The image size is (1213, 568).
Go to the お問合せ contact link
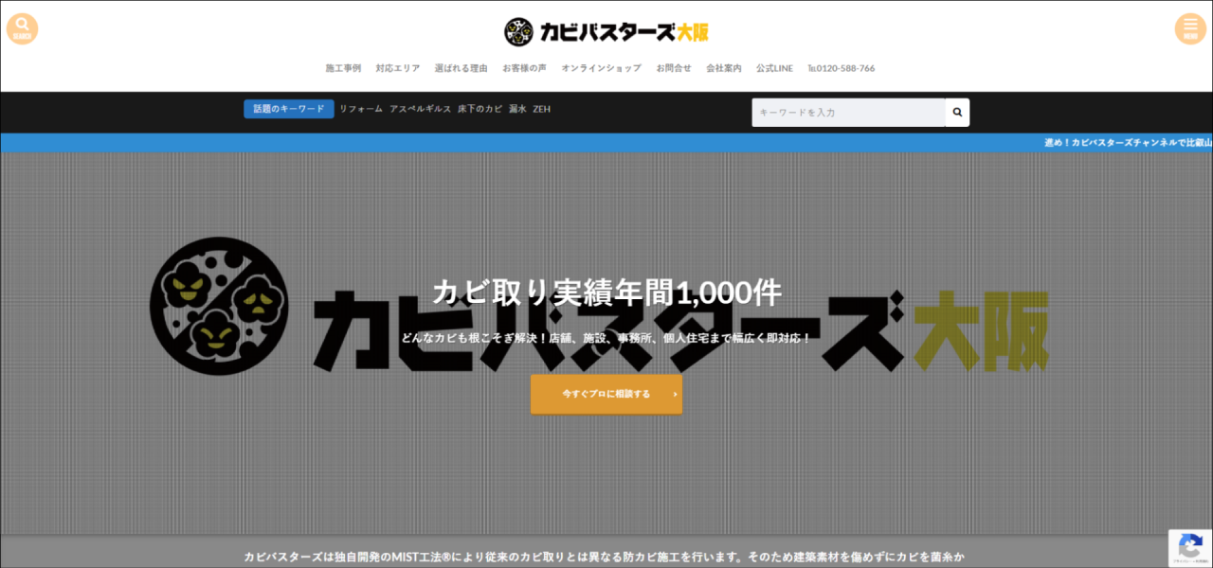(674, 67)
